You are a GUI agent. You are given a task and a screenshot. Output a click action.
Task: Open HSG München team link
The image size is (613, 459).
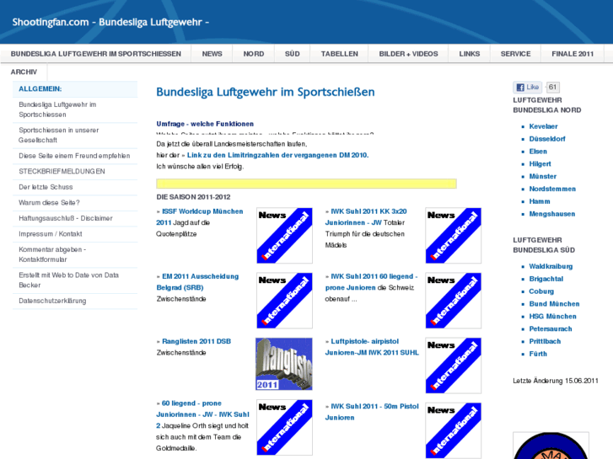[553, 317]
